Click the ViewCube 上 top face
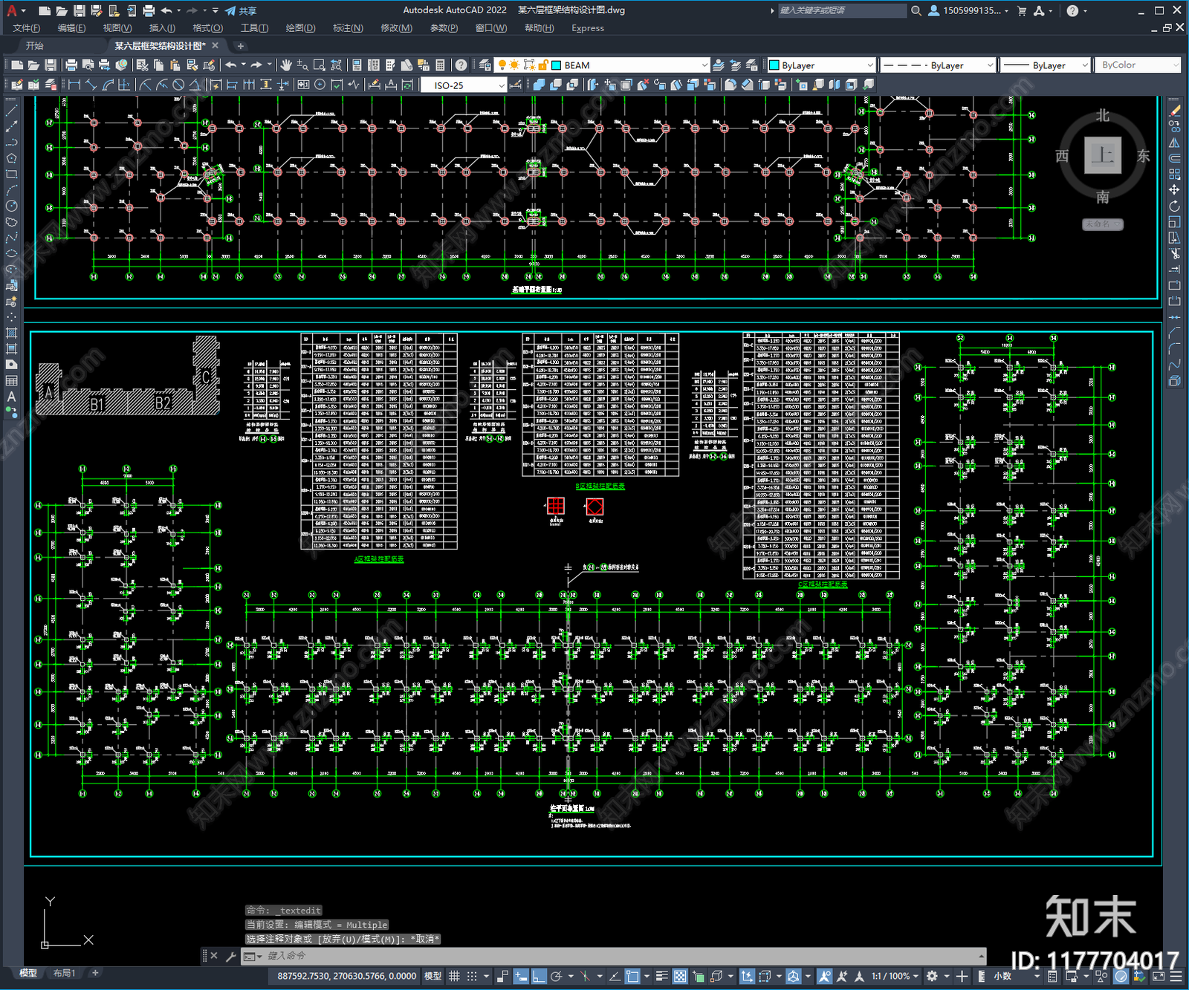 point(1102,155)
